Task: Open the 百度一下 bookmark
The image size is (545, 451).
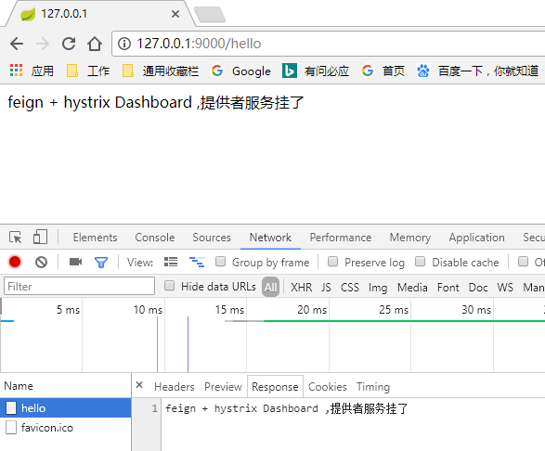Action: 477,71
